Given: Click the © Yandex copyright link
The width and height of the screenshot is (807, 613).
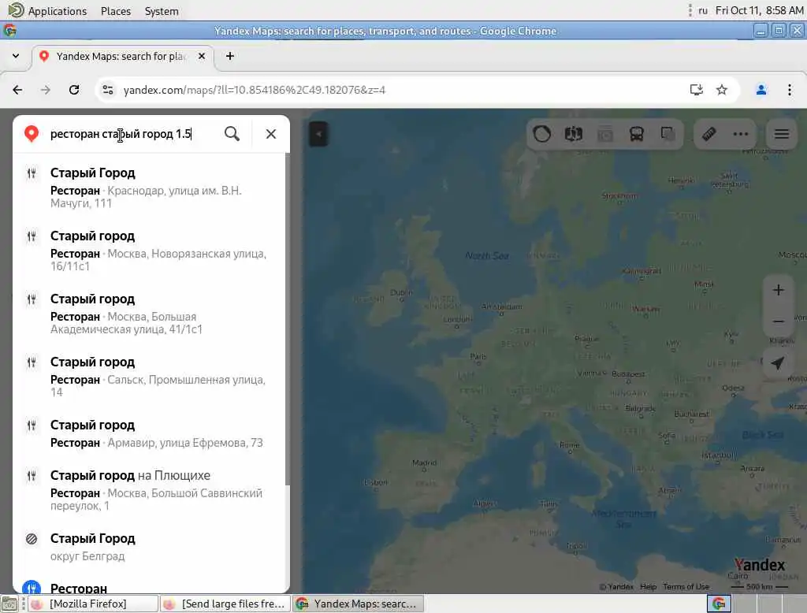Looking at the screenshot, I should click(616, 587).
